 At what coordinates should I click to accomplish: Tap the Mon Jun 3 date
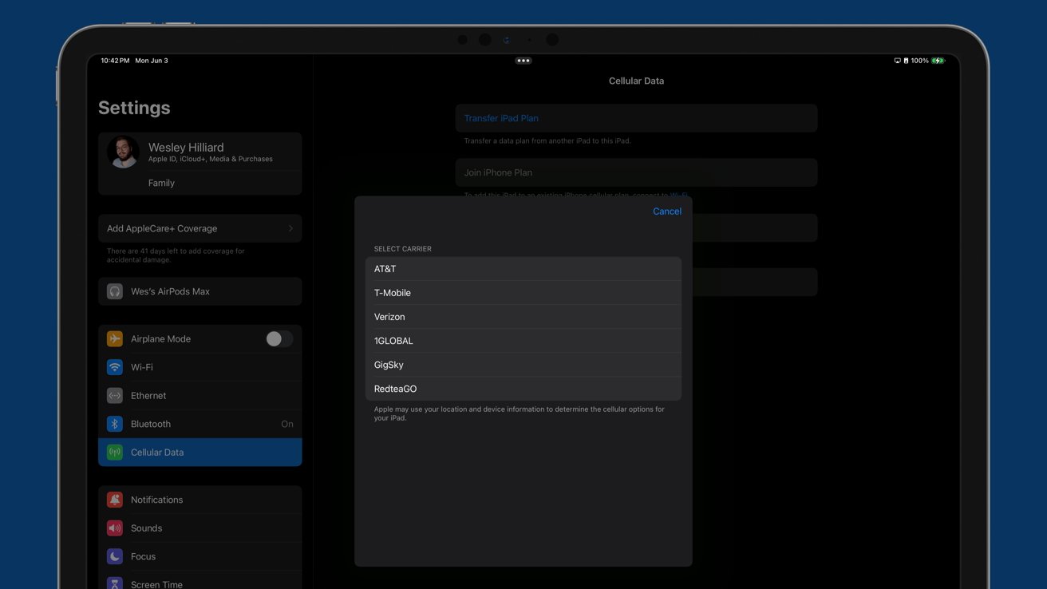point(152,61)
